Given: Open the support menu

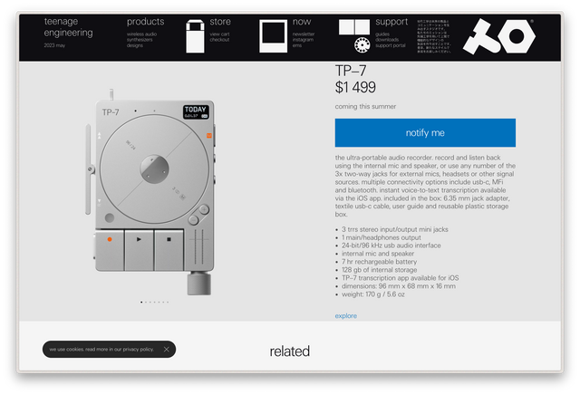Looking at the screenshot, I should click(x=391, y=22).
